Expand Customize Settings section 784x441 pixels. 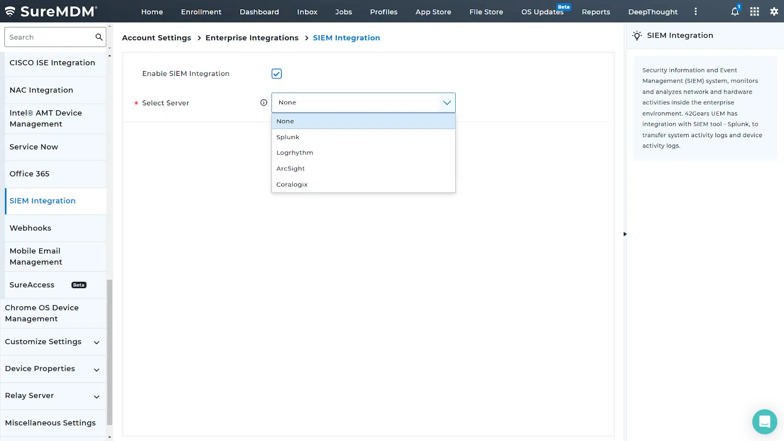pyautogui.click(x=53, y=342)
